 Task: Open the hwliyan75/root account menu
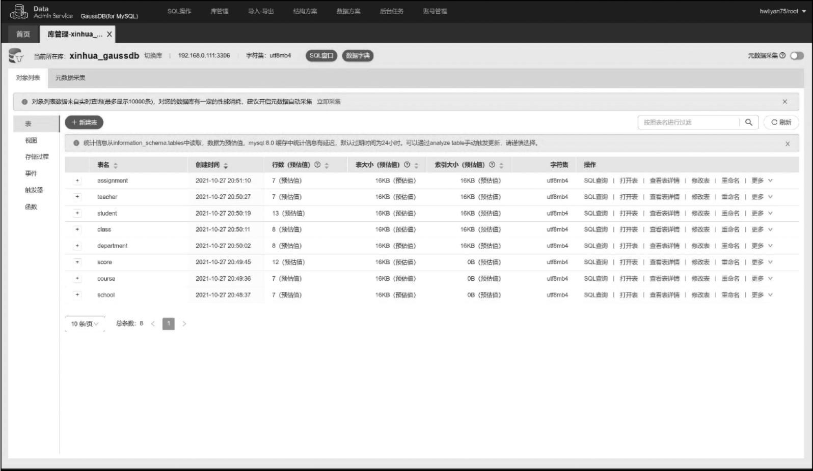(x=782, y=11)
